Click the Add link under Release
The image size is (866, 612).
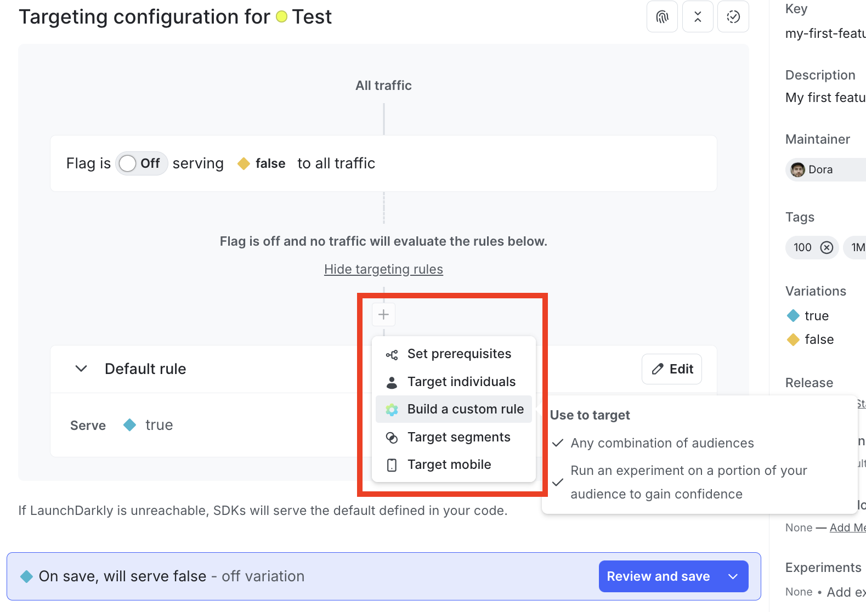(x=847, y=528)
